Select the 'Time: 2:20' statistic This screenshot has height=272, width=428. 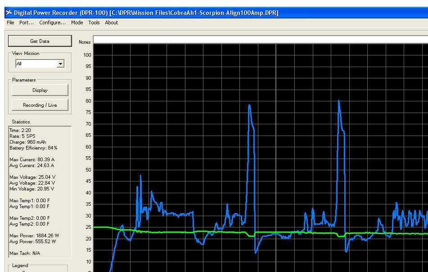[x=20, y=130]
